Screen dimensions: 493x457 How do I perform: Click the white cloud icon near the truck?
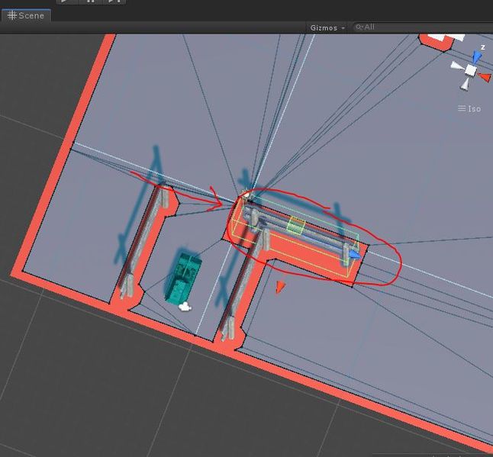185,307
